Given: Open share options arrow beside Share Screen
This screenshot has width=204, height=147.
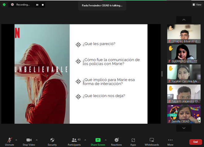Looking at the screenshot, I should pyautogui.click(x=106, y=140).
